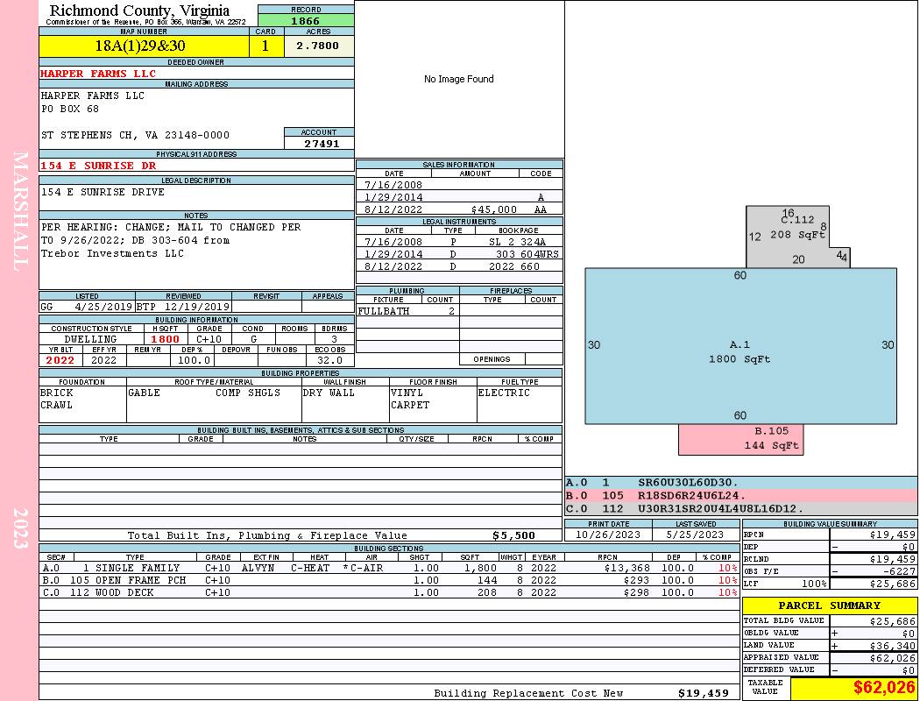This screenshot has height=701, width=920.
Task: Click appraised value $62,026
Action: pos(892,658)
